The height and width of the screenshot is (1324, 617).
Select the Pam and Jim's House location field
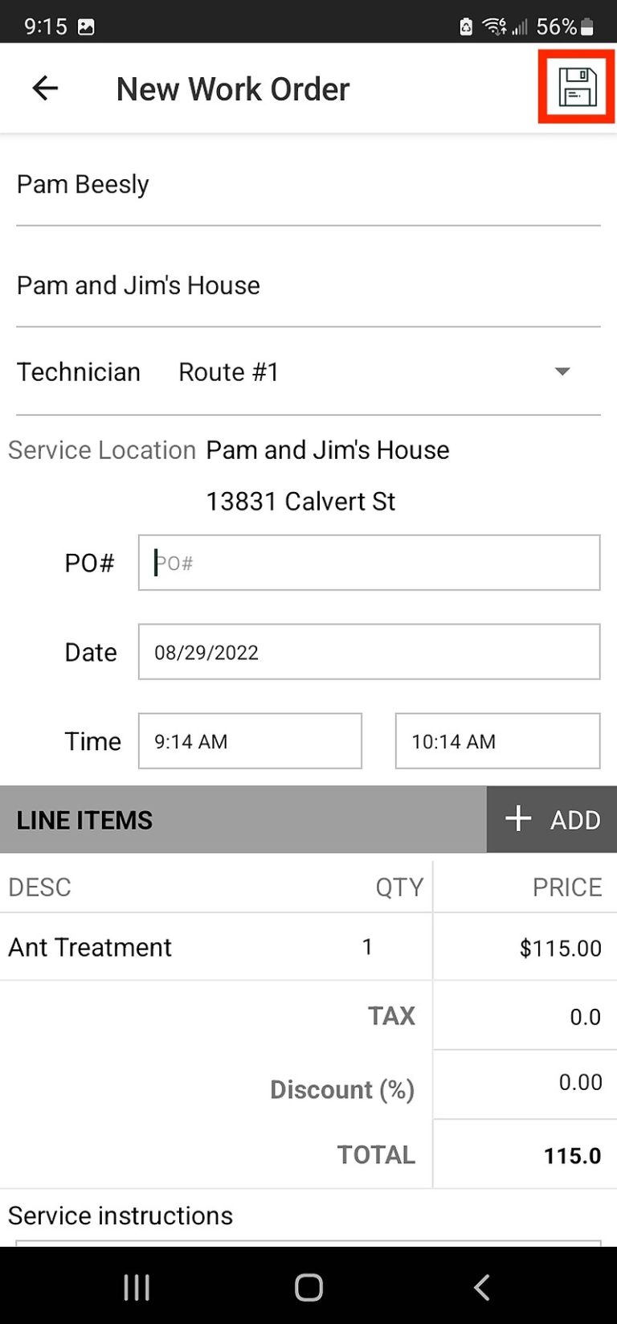(x=308, y=287)
